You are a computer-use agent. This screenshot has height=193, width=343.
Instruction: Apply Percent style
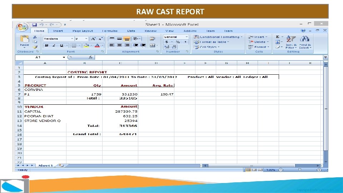click(x=178, y=42)
